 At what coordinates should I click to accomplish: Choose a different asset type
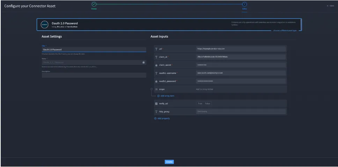[x=285, y=31]
